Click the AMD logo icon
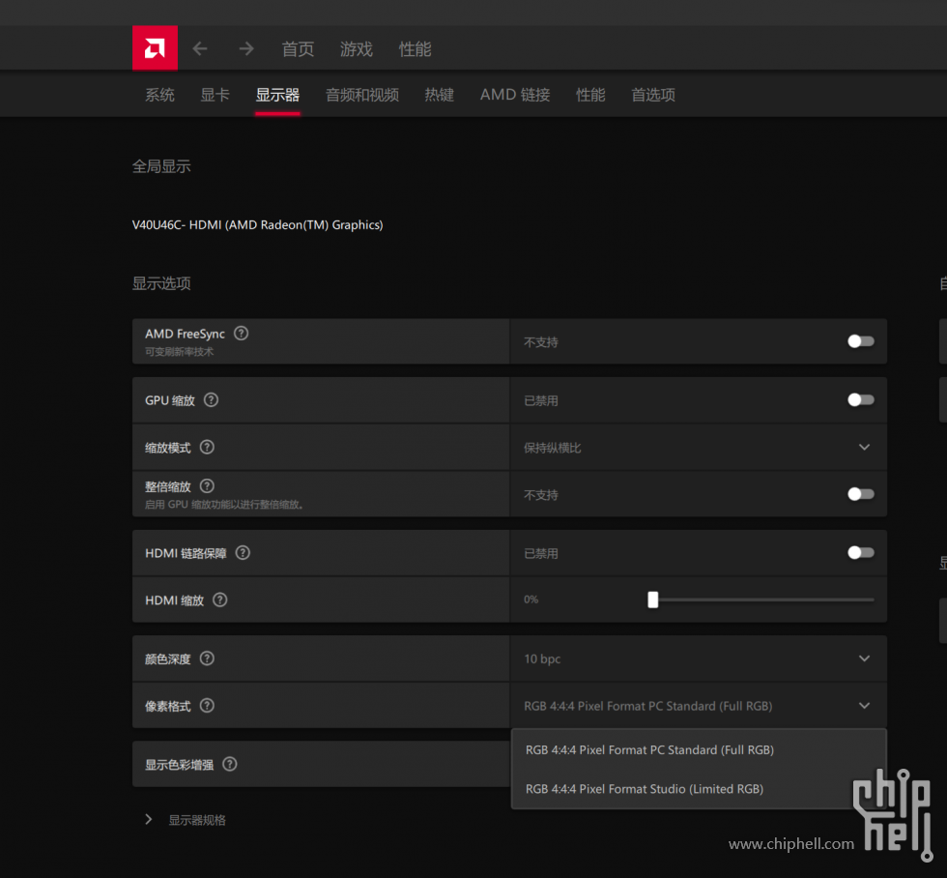Screen dimensions: 947x878 tap(155, 47)
